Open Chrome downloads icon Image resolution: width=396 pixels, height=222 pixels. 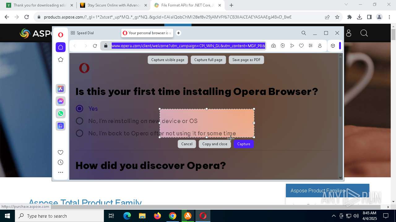pos(359,17)
